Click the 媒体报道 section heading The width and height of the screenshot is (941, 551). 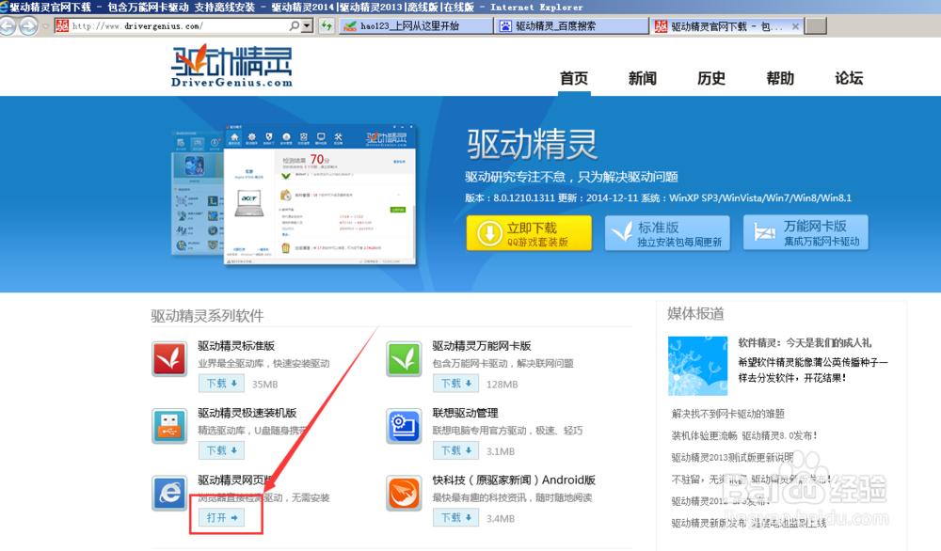[695, 313]
